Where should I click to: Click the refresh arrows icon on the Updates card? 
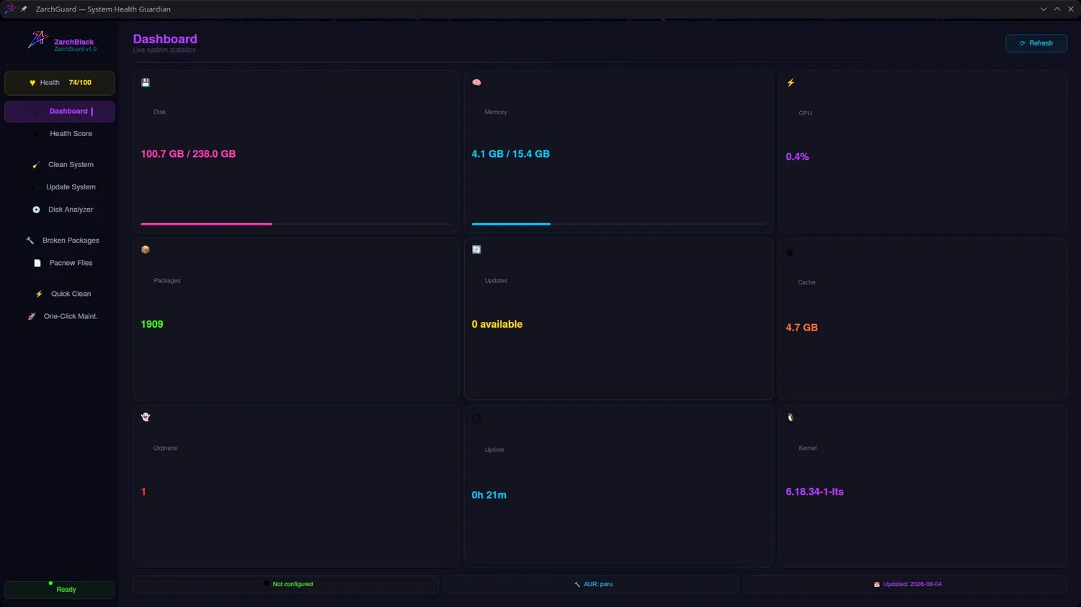pyautogui.click(x=476, y=250)
